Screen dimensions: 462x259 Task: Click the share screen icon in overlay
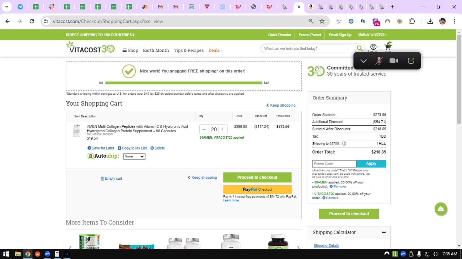tap(411, 61)
